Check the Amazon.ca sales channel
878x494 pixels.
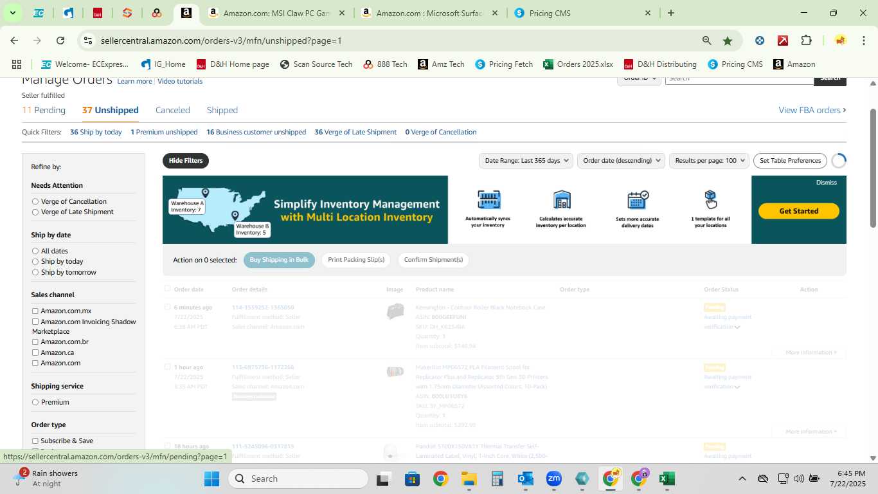tap(35, 352)
